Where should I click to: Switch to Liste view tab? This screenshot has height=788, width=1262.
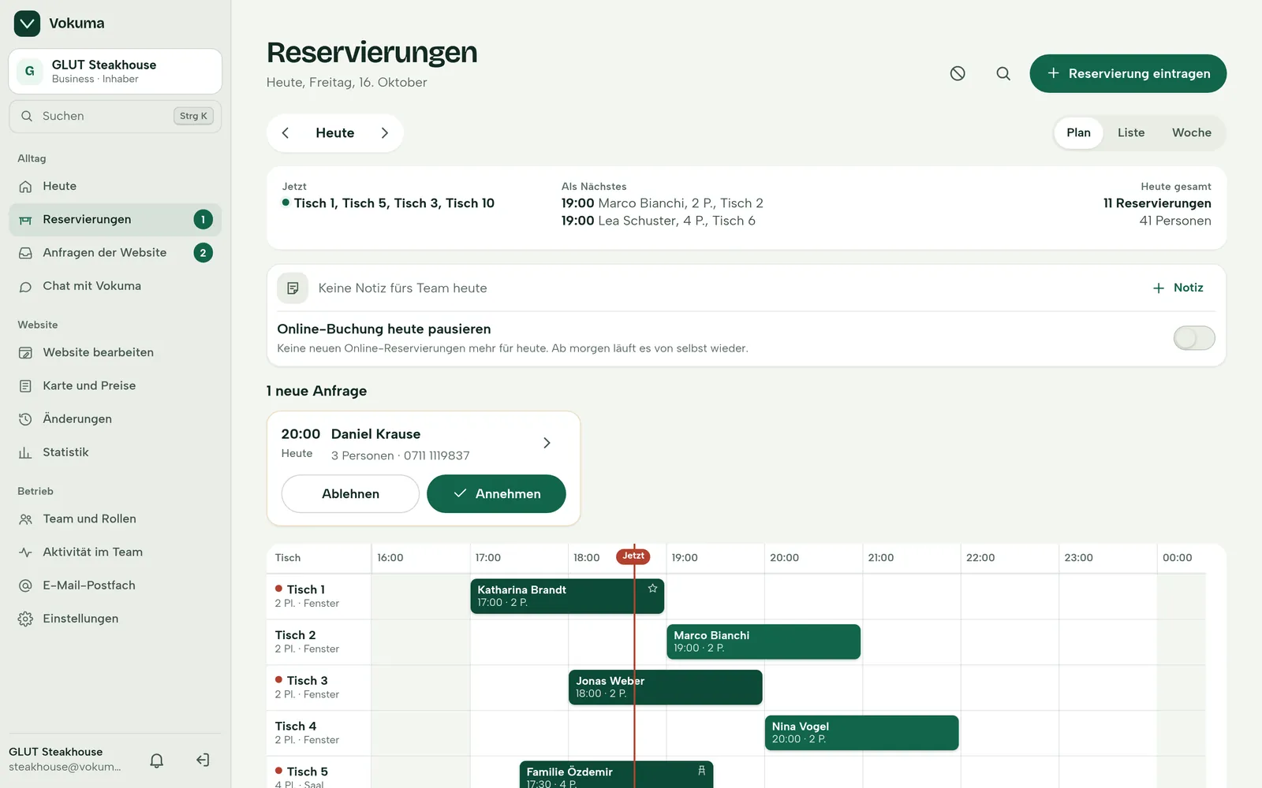[1131, 132]
